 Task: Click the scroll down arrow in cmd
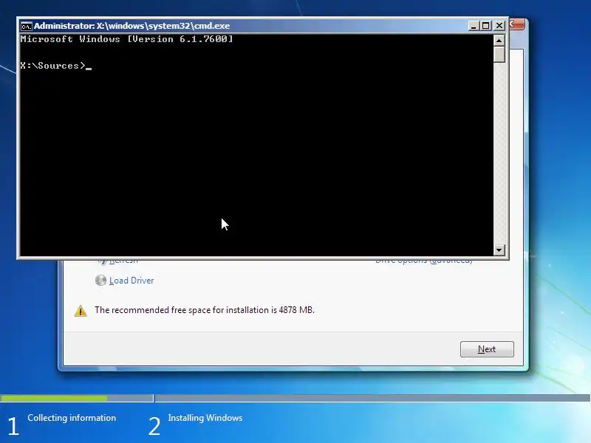[499, 250]
